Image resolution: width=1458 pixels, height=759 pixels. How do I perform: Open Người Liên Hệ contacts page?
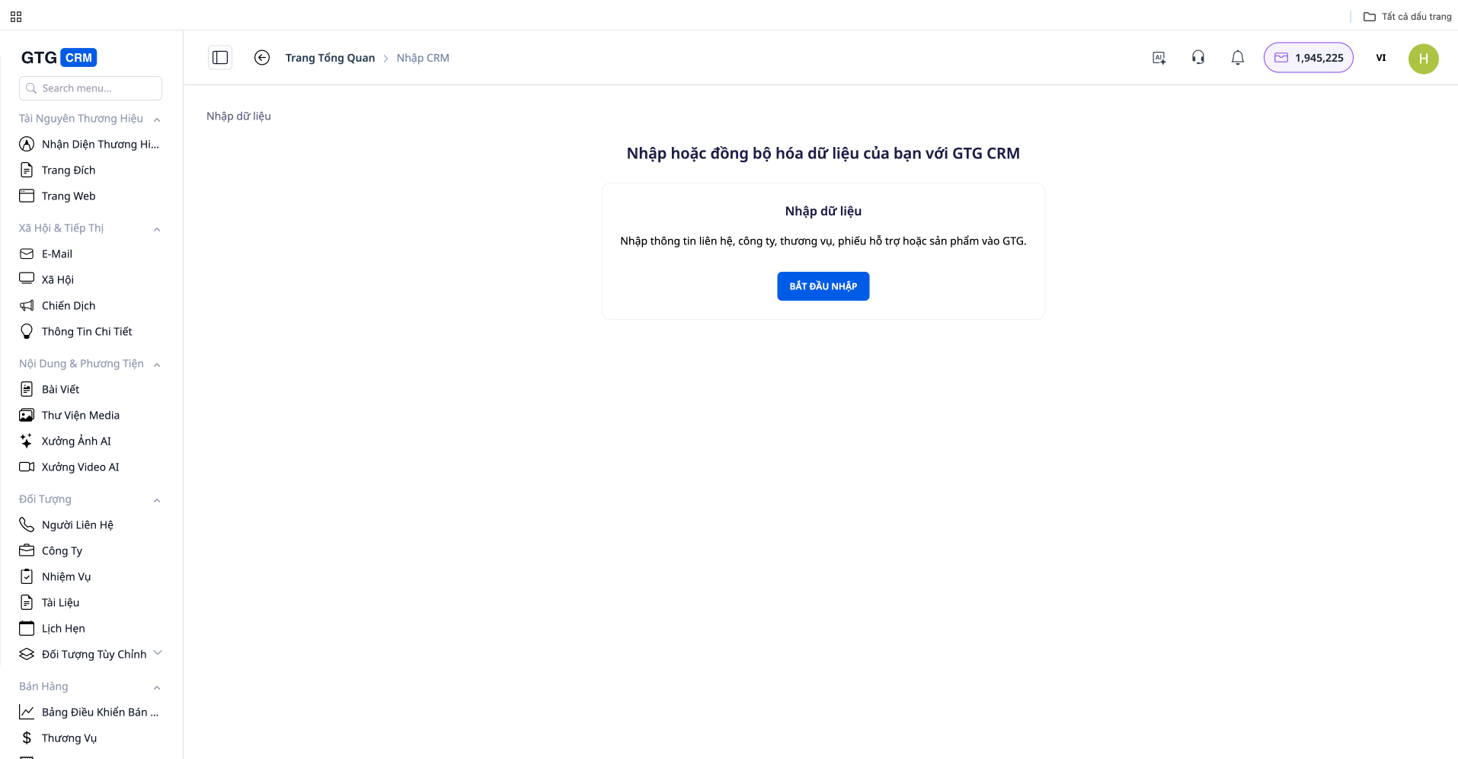[x=77, y=525]
